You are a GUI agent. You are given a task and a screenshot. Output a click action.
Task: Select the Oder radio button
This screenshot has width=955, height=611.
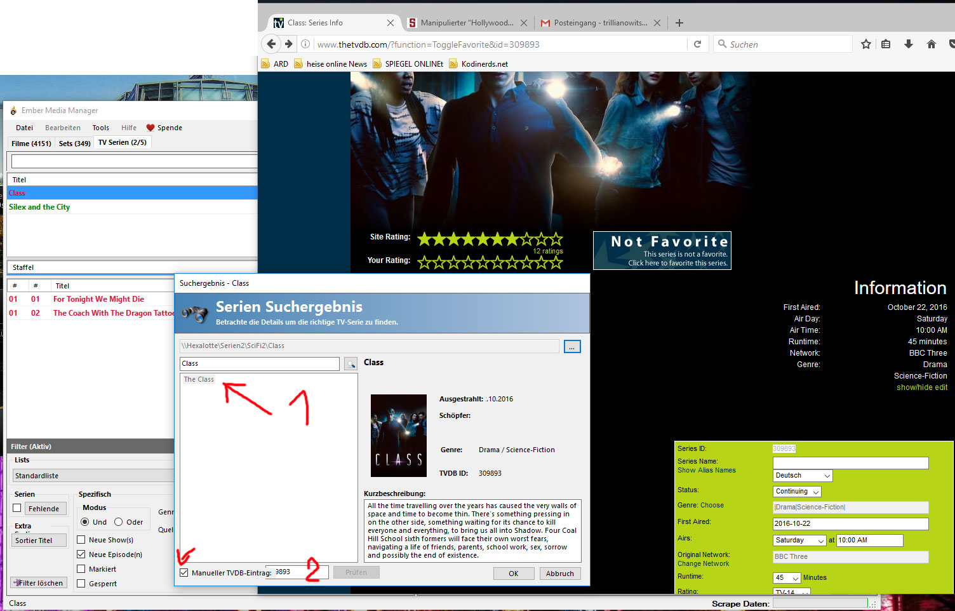(x=118, y=522)
